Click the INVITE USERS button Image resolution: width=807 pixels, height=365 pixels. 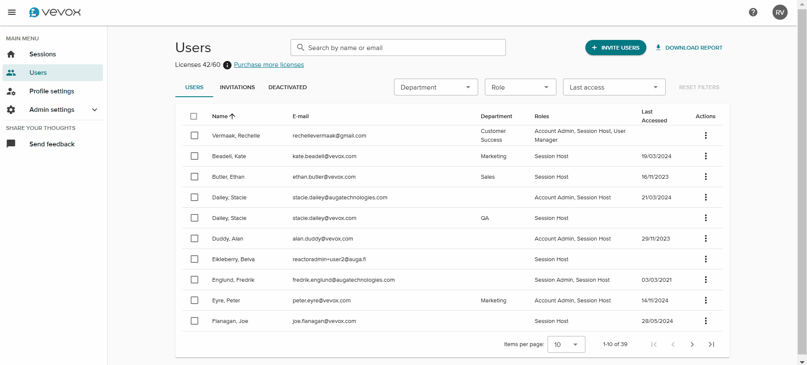coord(616,48)
